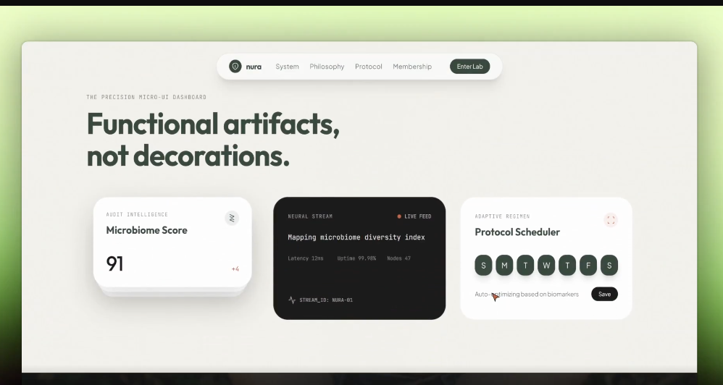Screen dimensions: 723x385
Task: Click the nura wordmark in the navbar
Action: pyautogui.click(x=254, y=67)
